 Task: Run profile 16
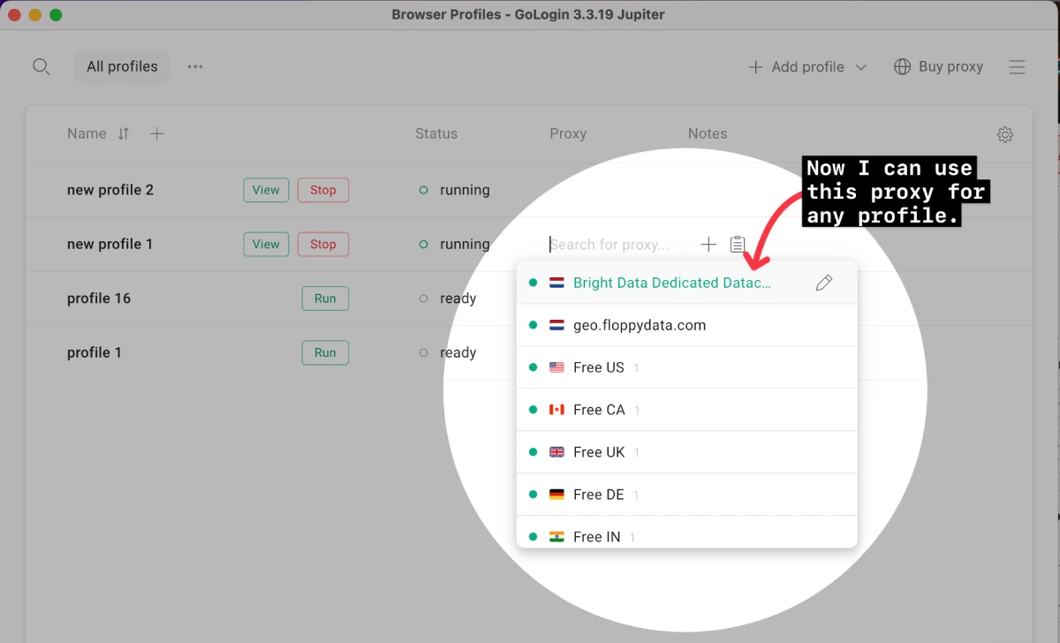pyautogui.click(x=324, y=299)
